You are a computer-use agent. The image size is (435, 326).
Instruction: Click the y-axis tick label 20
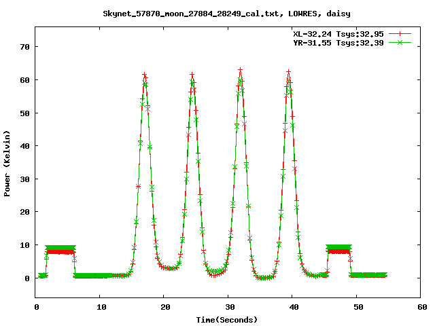[25, 212]
